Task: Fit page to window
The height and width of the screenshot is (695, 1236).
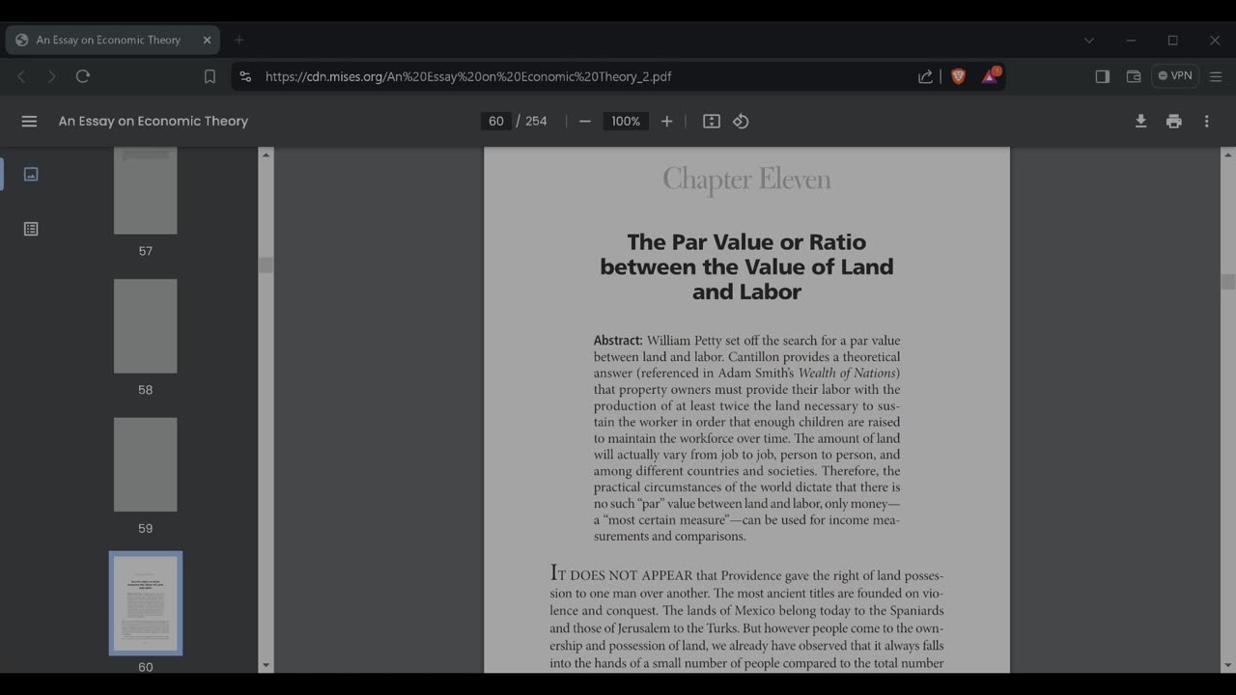Action: [712, 122]
